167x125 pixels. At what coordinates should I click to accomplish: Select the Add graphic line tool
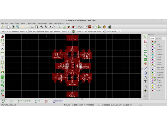tap(145, 69)
